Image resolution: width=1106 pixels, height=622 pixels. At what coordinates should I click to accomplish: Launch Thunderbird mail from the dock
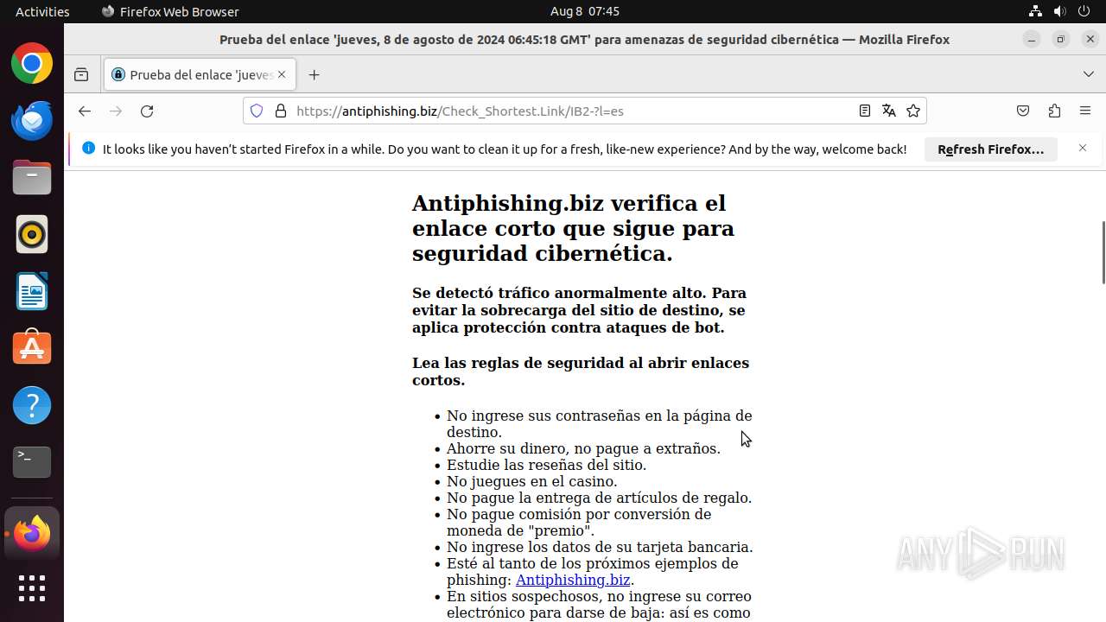coord(32,120)
